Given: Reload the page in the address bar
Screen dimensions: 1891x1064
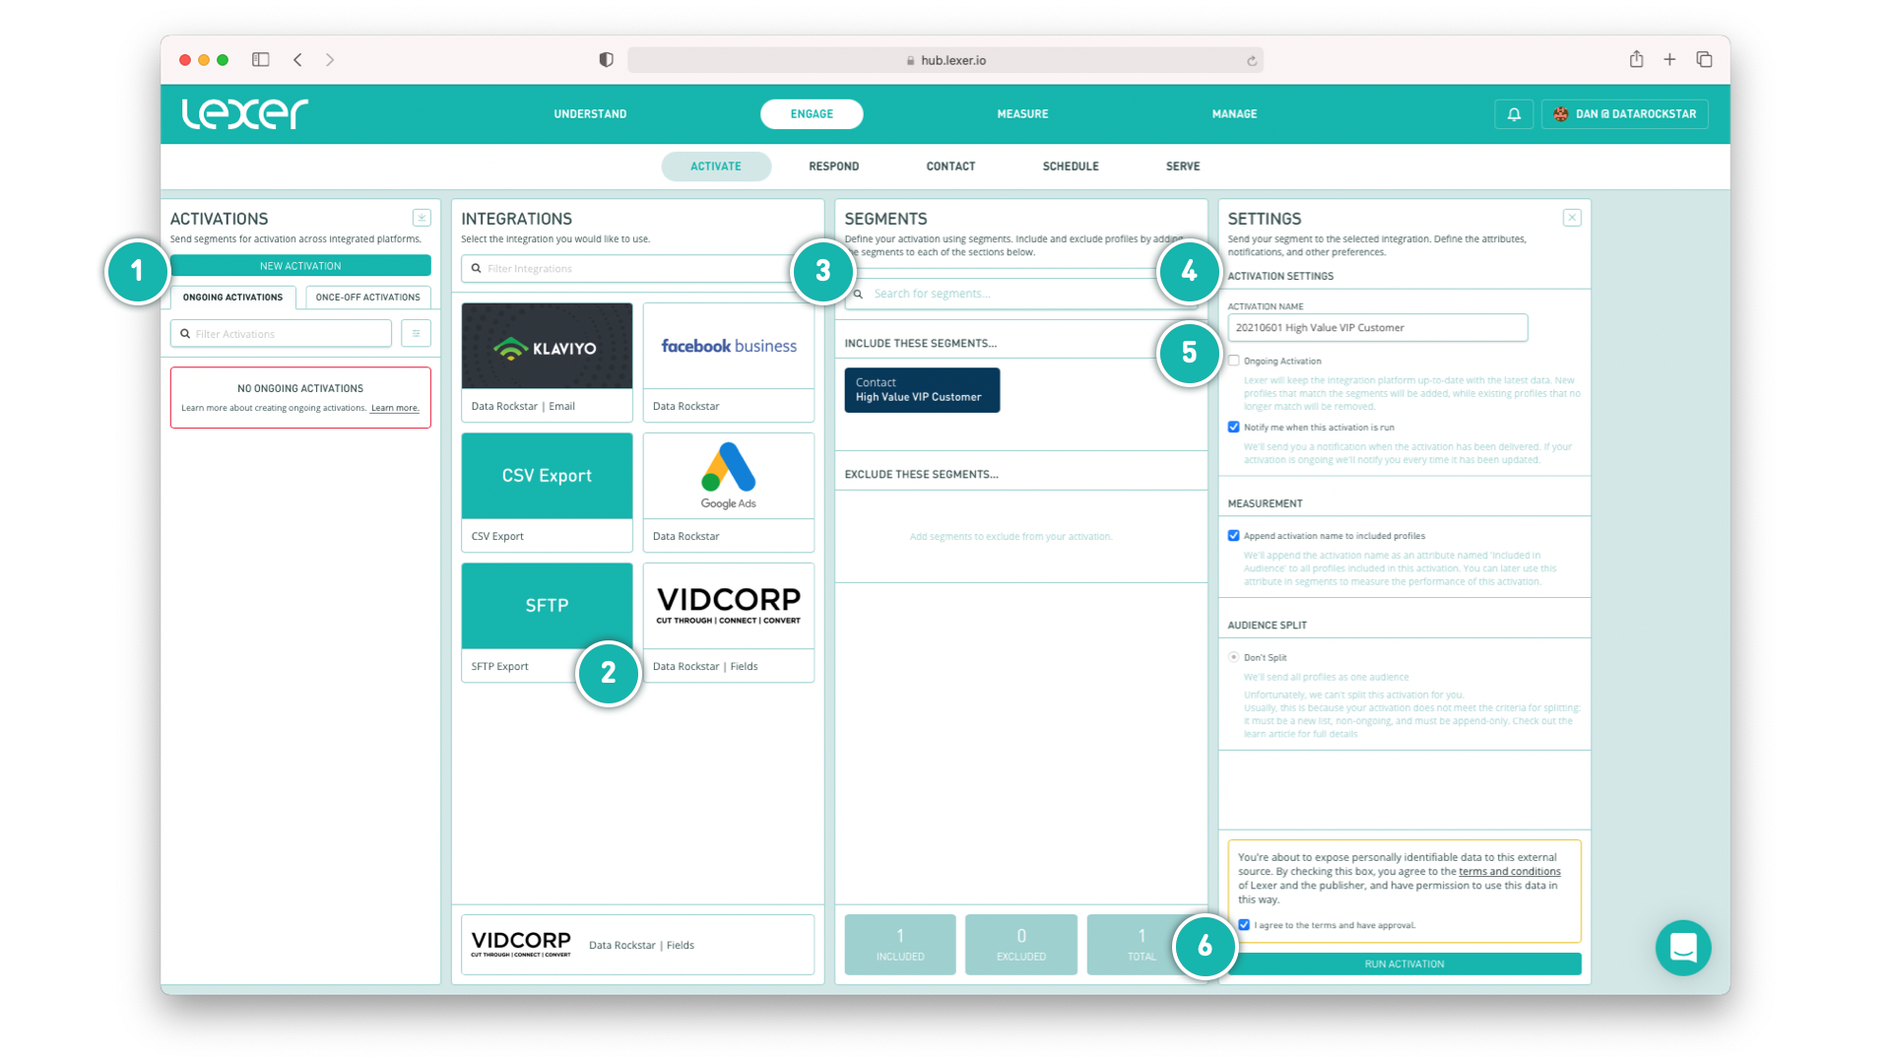Looking at the screenshot, I should 1252,61.
